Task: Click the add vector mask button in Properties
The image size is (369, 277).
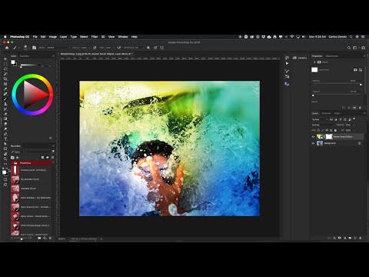Action: [361, 70]
